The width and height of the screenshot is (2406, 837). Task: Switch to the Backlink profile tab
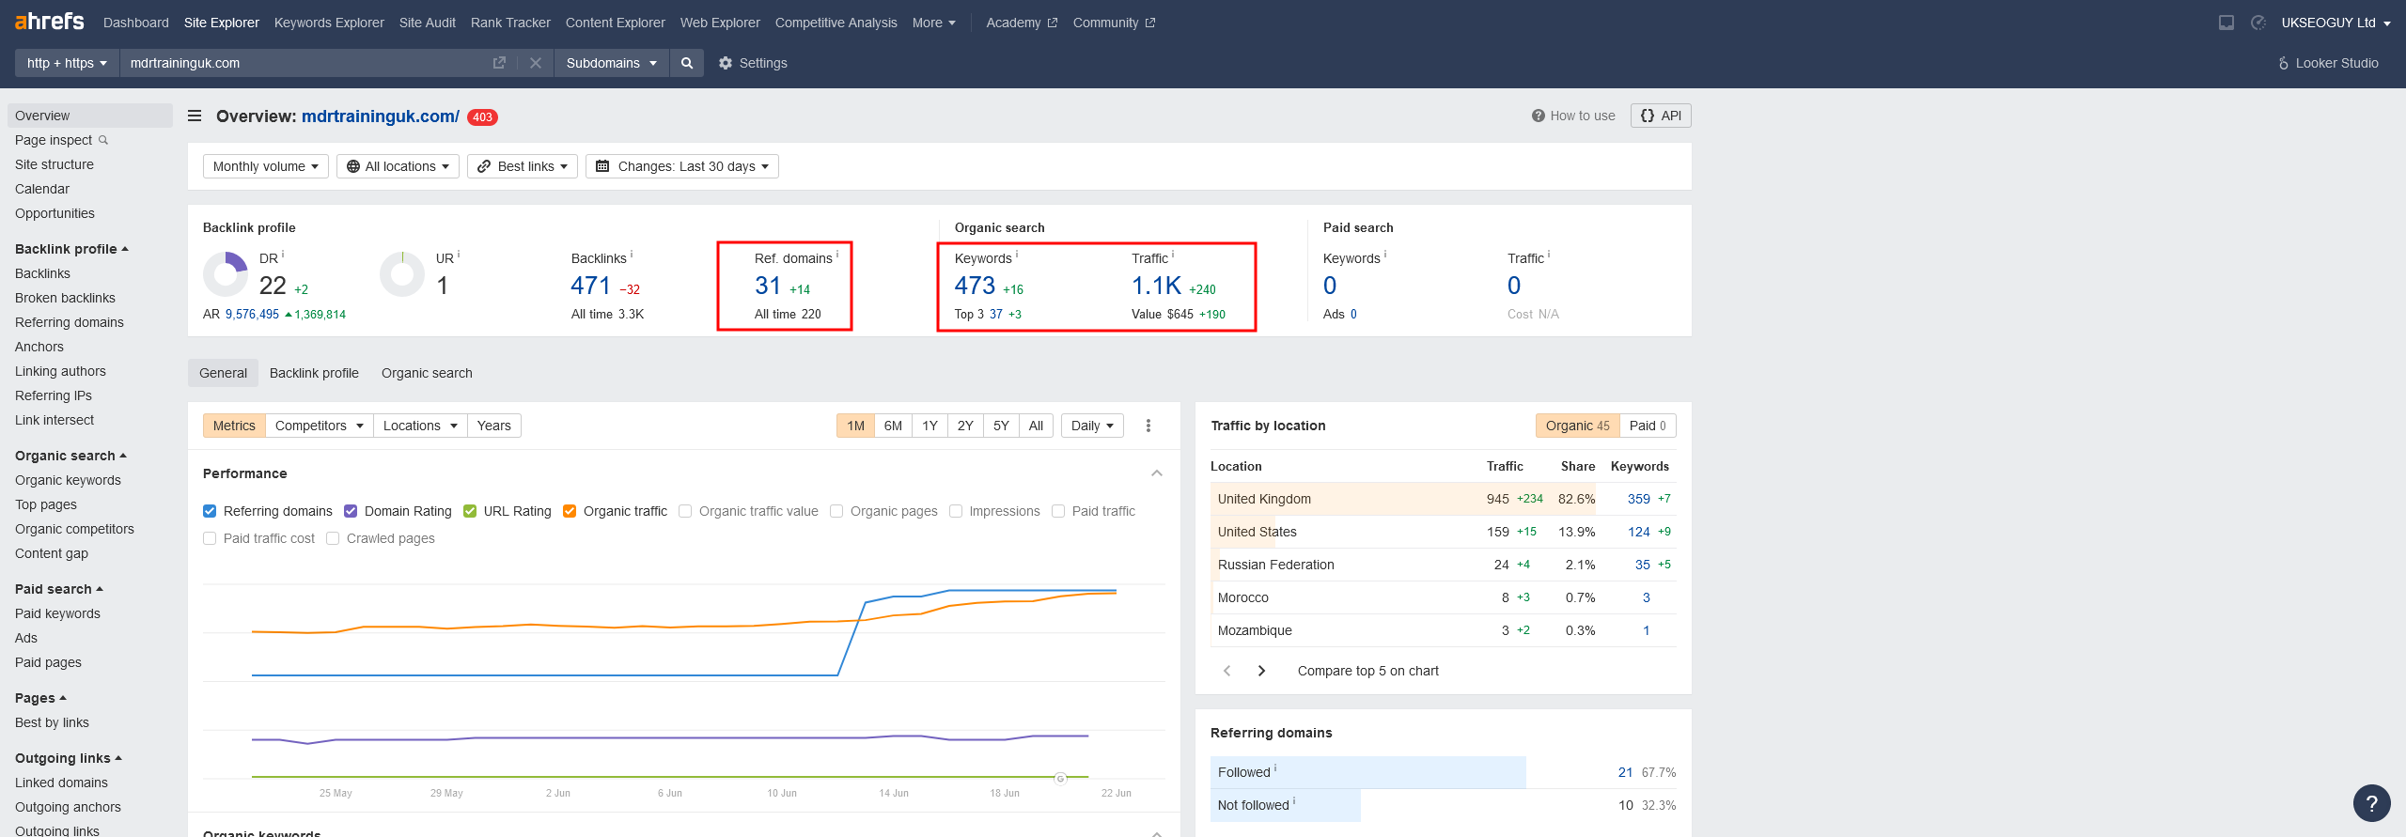314,373
